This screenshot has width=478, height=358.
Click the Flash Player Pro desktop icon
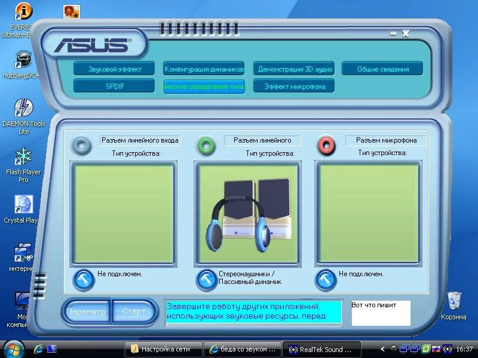[23, 165]
